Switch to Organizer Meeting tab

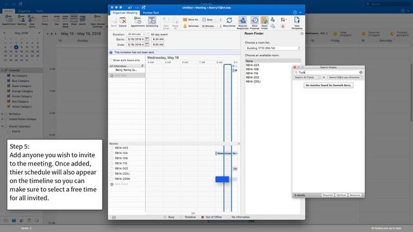(x=125, y=13)
